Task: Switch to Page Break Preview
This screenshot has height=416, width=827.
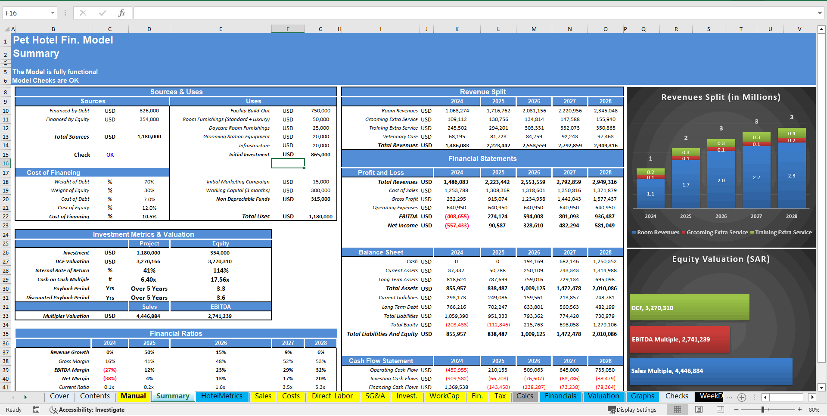Action: coord(720,410)
